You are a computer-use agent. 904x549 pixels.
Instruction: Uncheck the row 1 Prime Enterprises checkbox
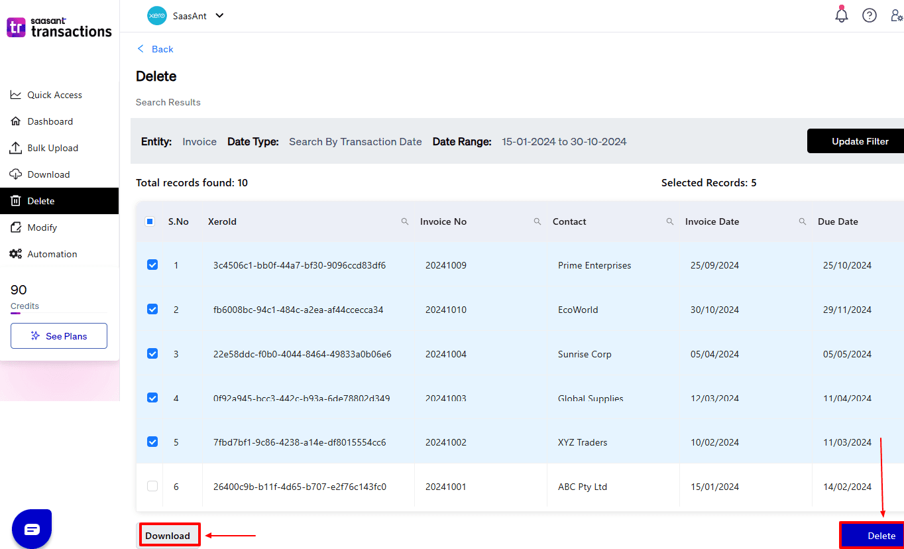[x=152, y=265]
